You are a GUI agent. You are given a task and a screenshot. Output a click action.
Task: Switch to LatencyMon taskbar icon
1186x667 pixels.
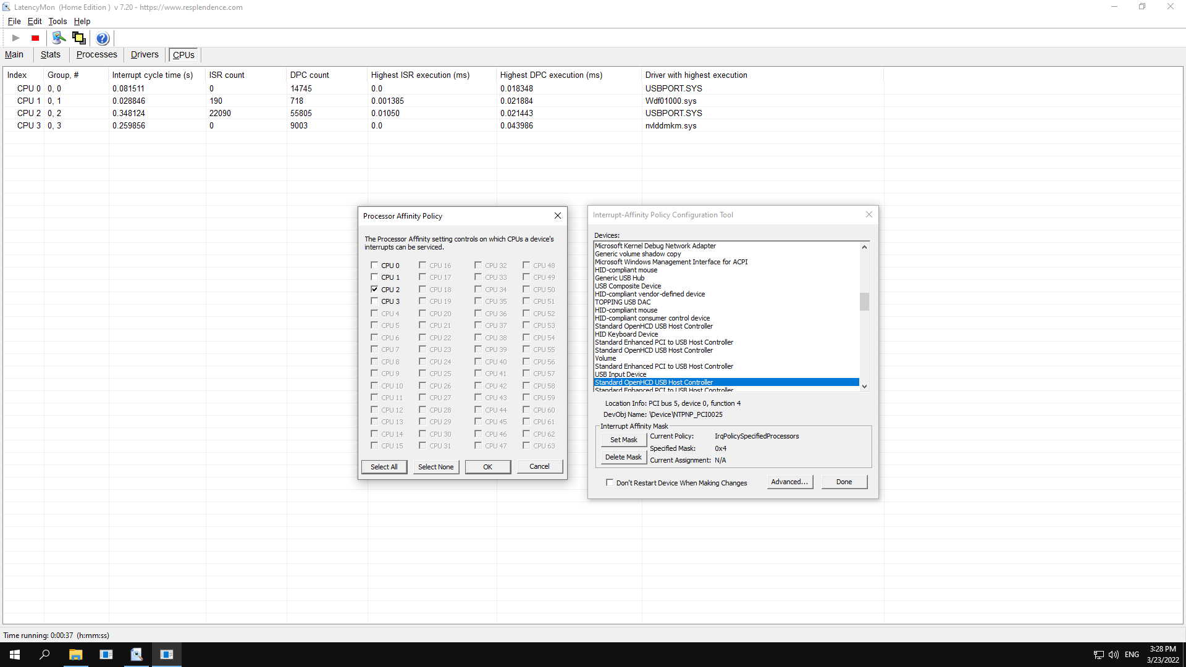coord(137,655)
